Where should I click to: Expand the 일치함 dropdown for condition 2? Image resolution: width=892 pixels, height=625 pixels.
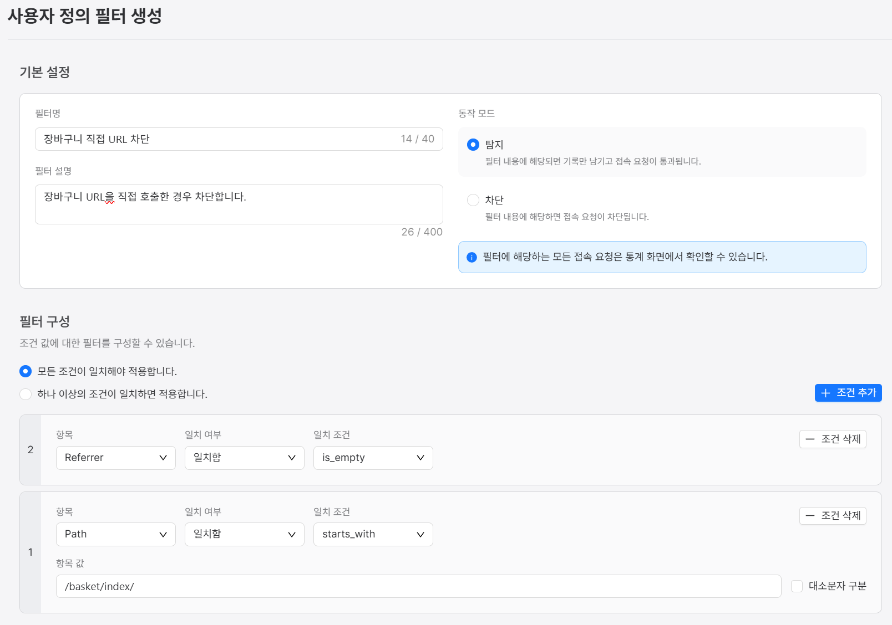(244, 458)
